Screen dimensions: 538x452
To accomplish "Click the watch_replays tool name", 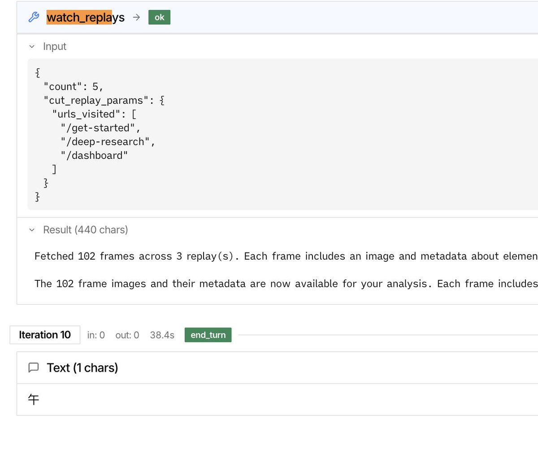I will tap(86, 17).
